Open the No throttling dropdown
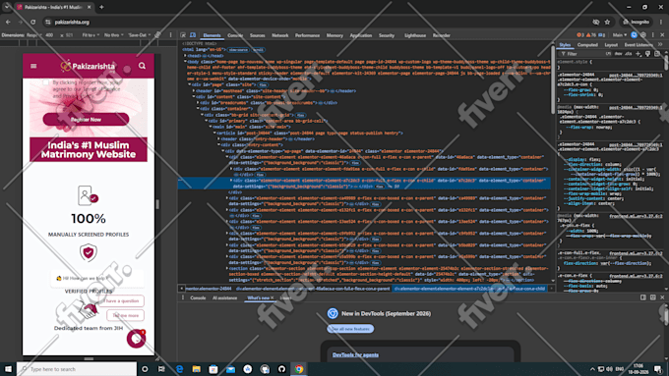Screen dimensions: 669x376 113,35
